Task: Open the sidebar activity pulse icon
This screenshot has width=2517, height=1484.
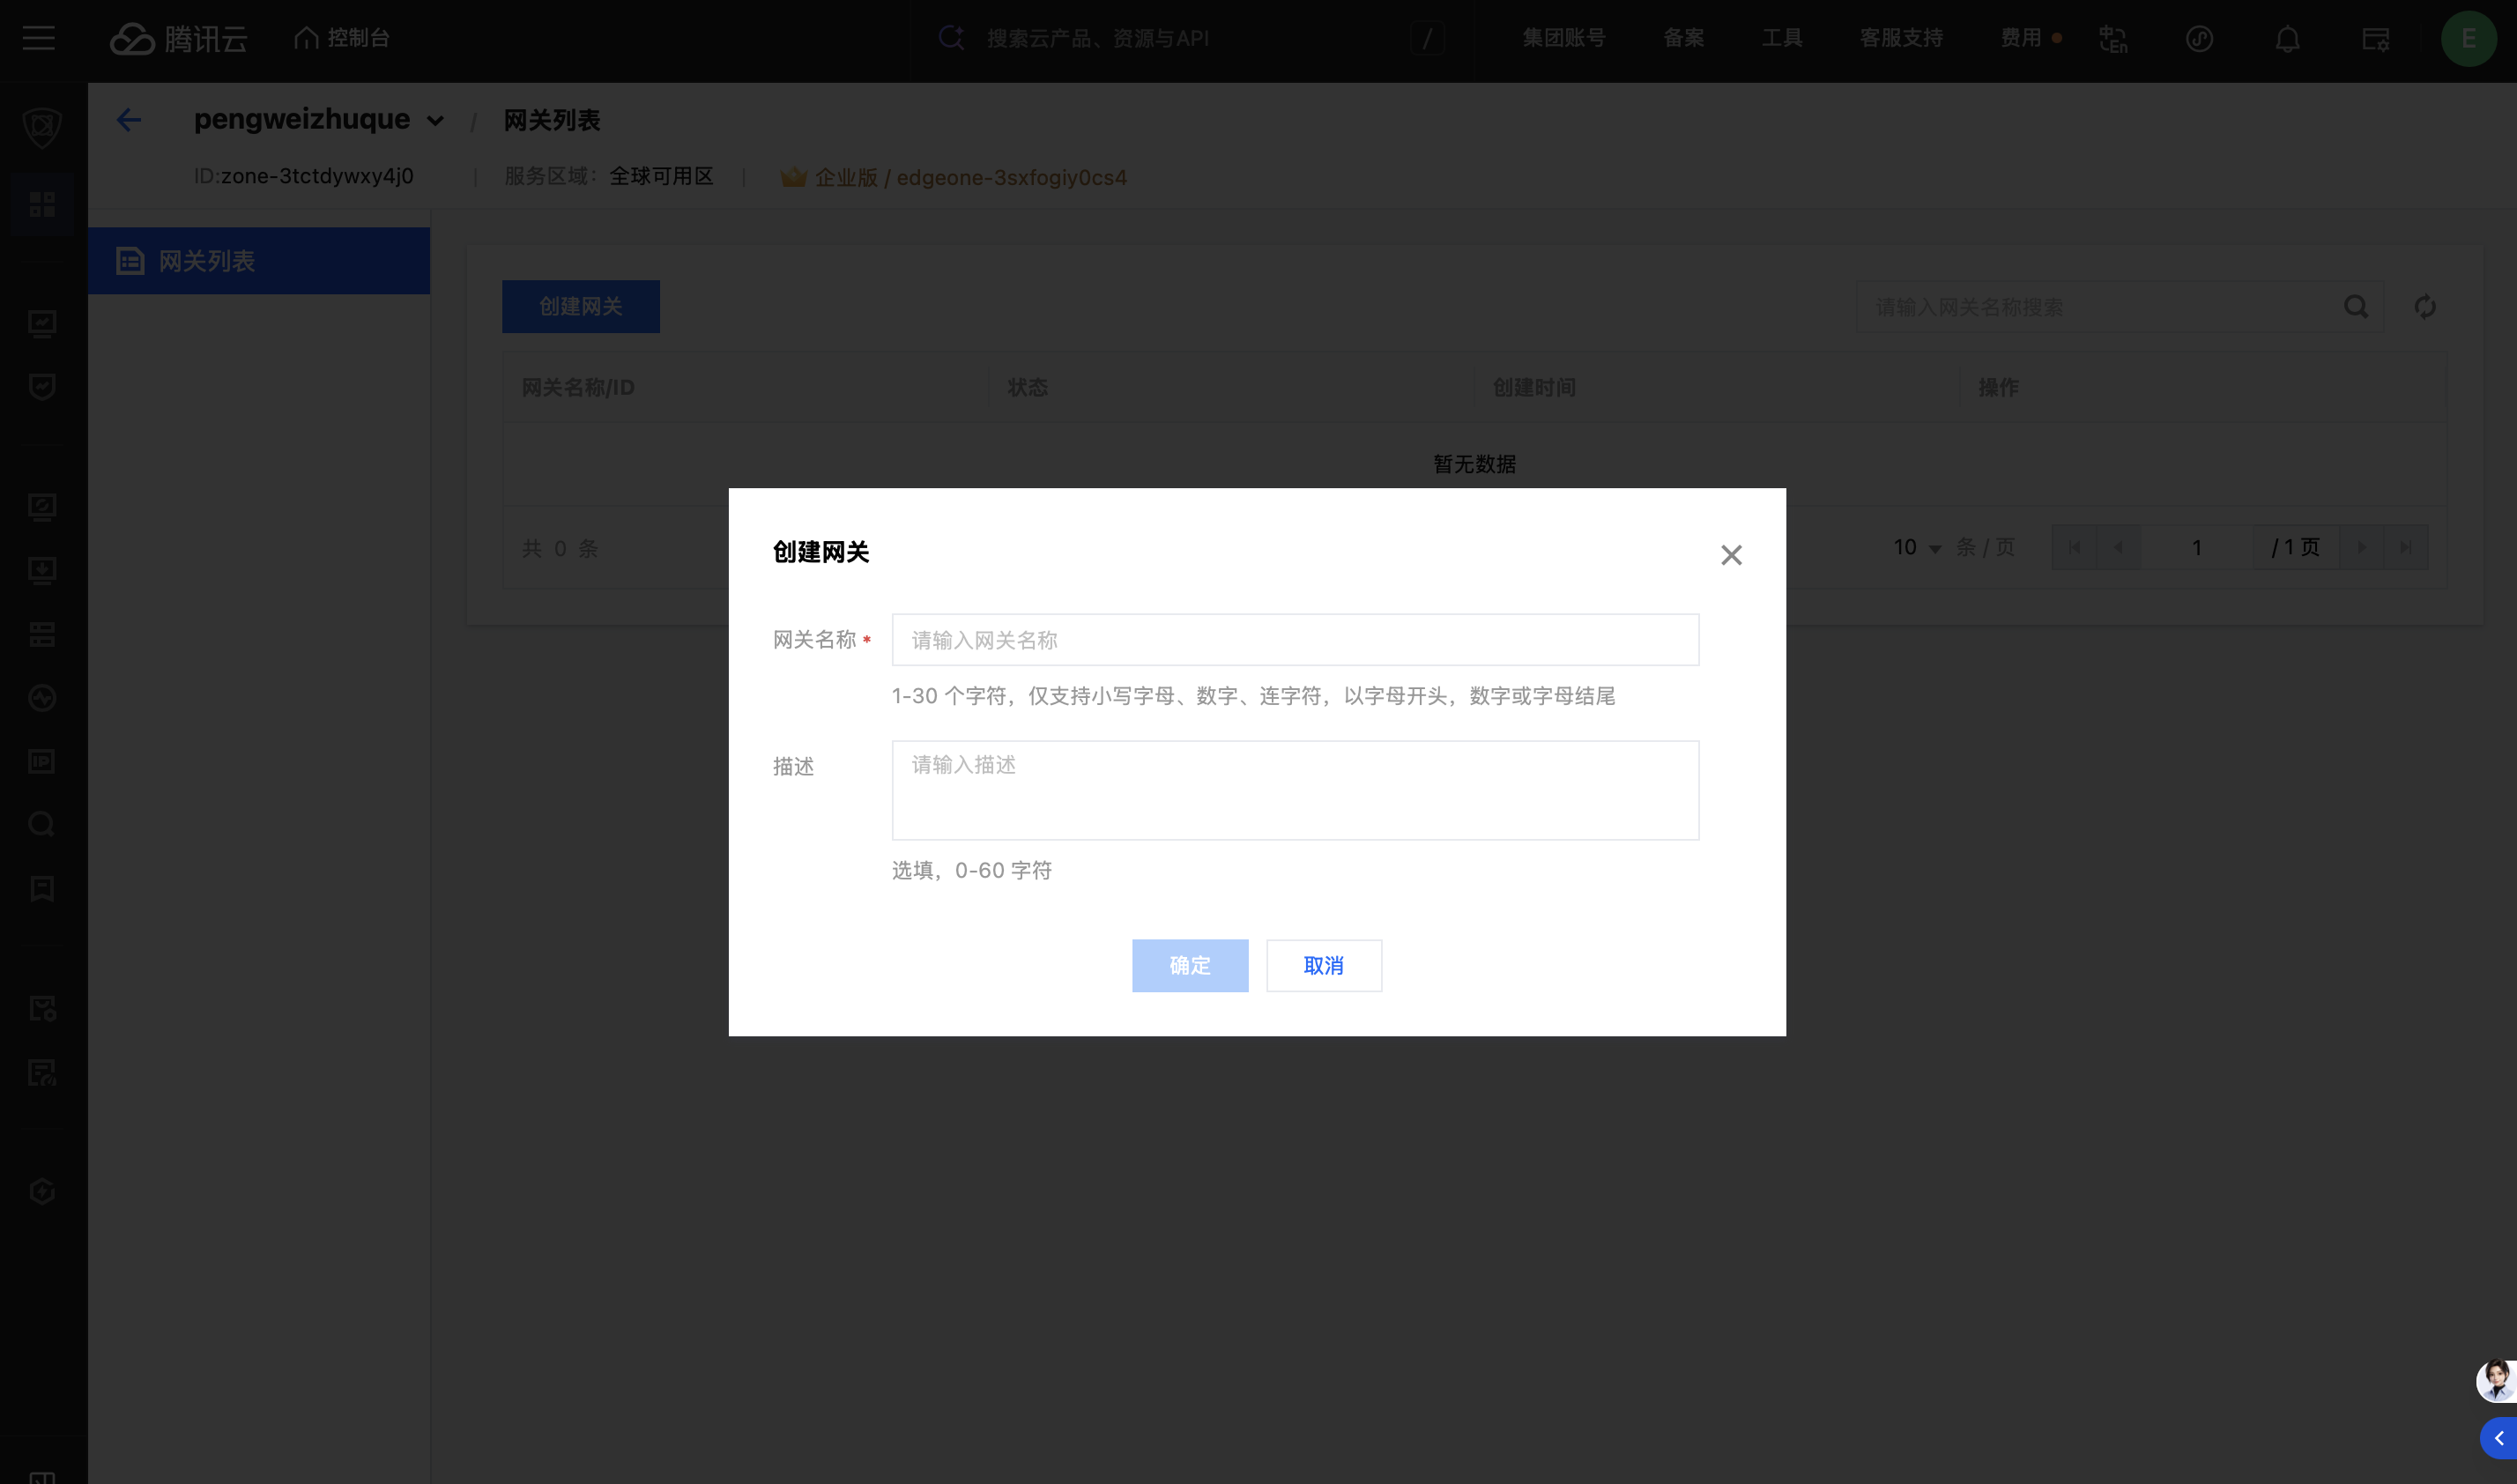Action: [42, 697]
